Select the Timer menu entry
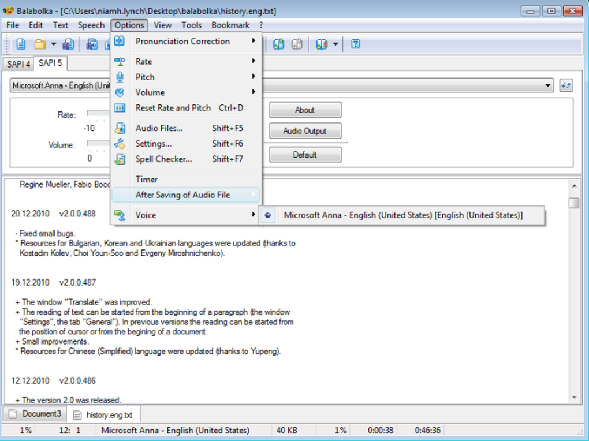This screenshot has height=441, width=589. tap(186, 179)
